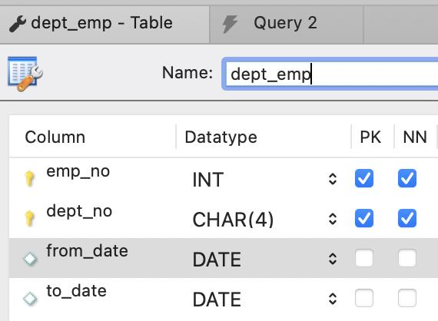
Task: Open datatype dropdown for to_date
Action: tap(333, 299)
